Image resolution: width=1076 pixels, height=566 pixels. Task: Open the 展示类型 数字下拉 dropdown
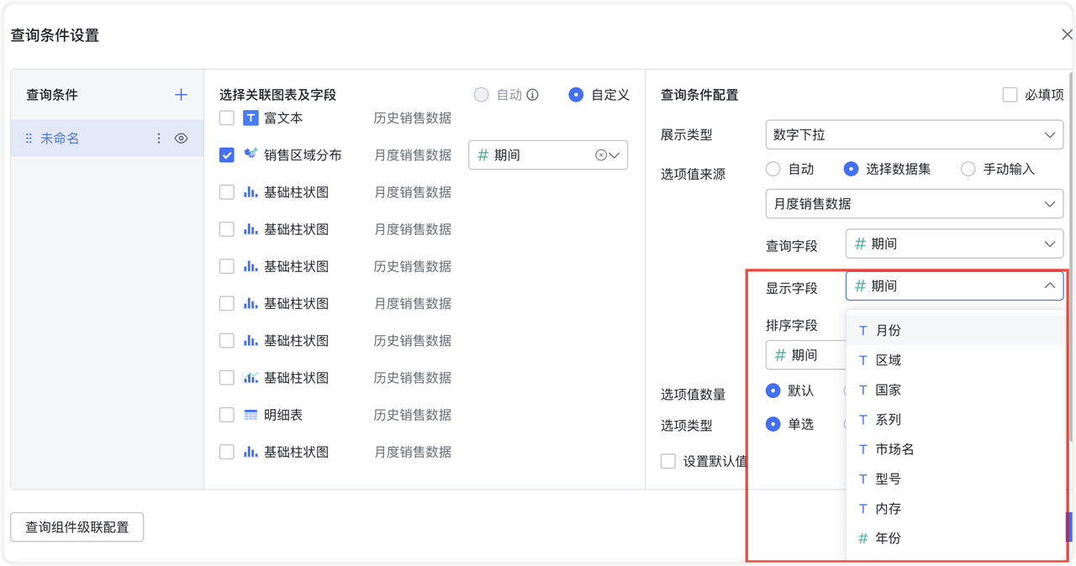pos(915,135)
